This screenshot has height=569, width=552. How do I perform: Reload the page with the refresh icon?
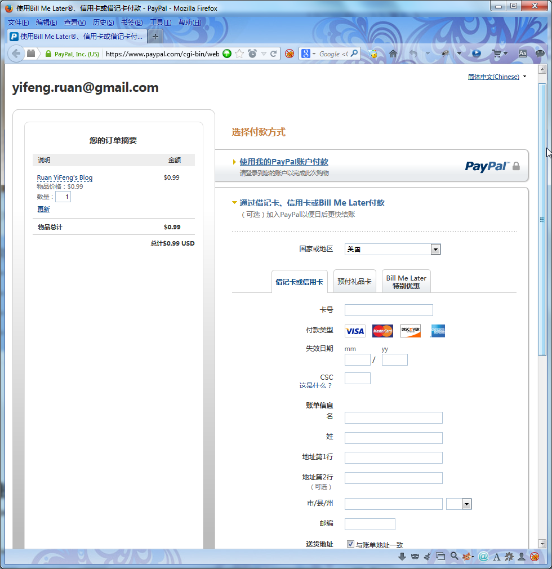(274, 54)
